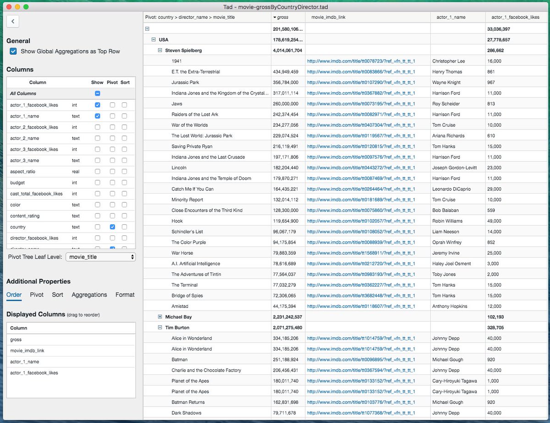The height and width of the screenshot is (423, 550).
Task: Collapse the Tim Burton director group
Action: 160,328
